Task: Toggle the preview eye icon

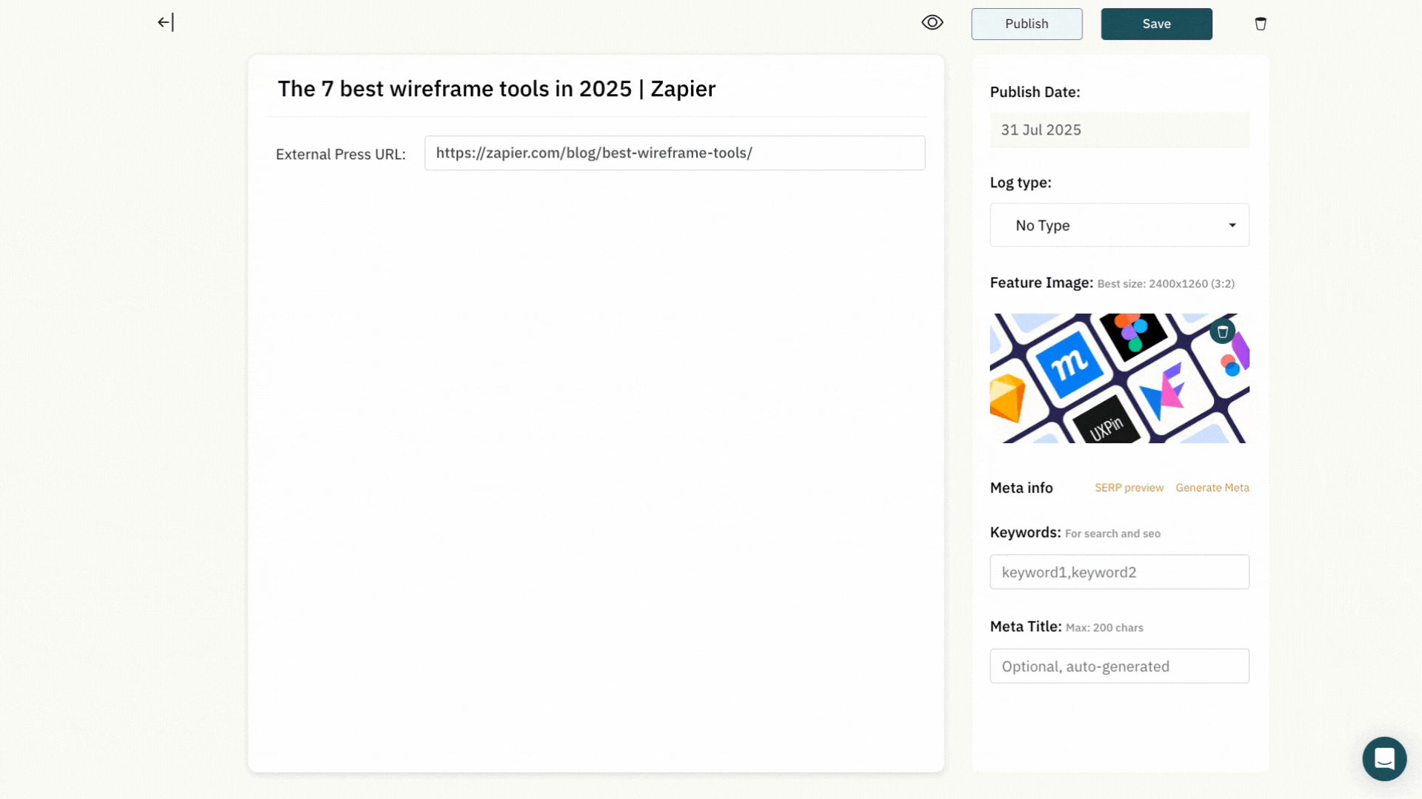Action: tap(932, 22)
